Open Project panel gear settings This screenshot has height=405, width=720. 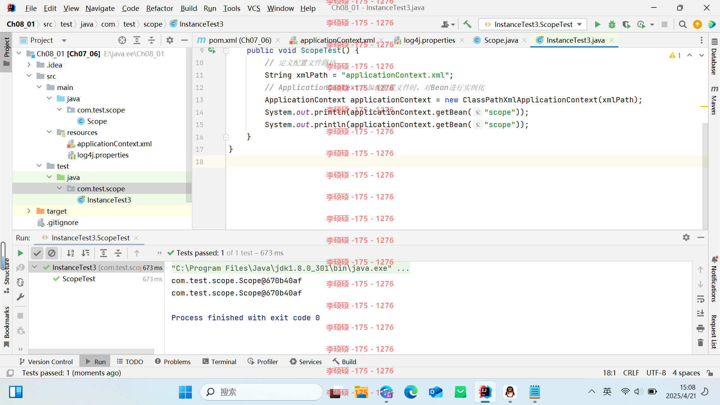(x=170, y=40)
